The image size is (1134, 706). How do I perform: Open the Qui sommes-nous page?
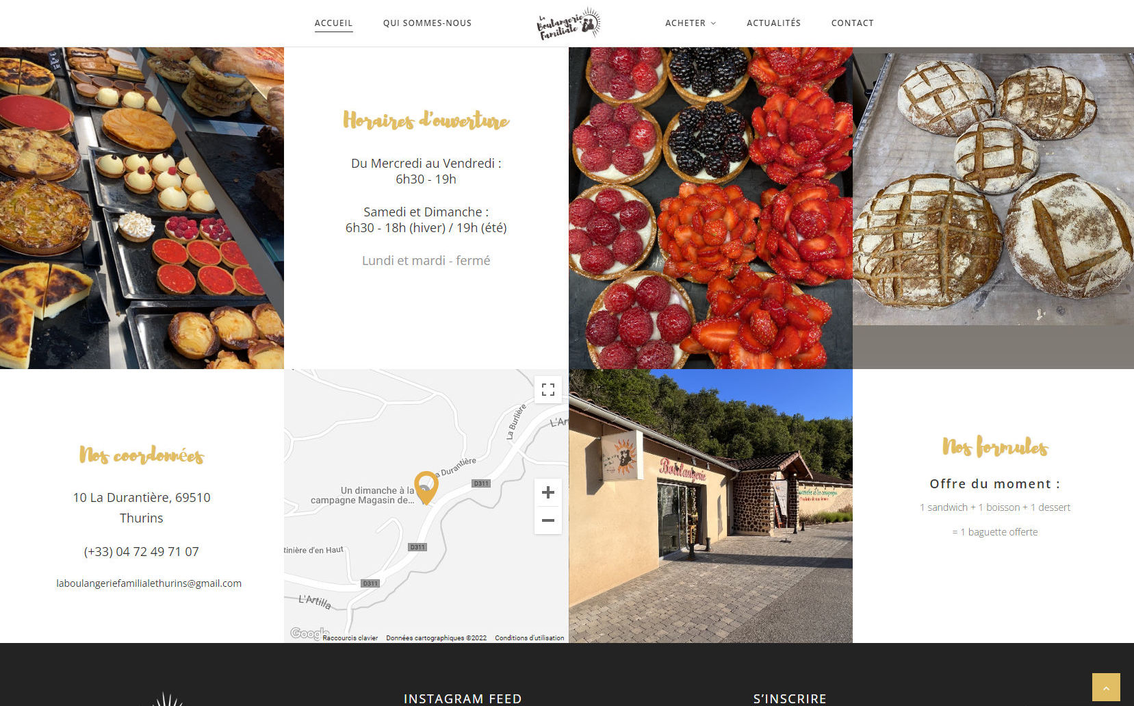click(x=427, y=23)
